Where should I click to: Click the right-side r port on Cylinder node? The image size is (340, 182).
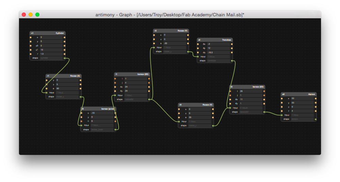coord(64,54)
